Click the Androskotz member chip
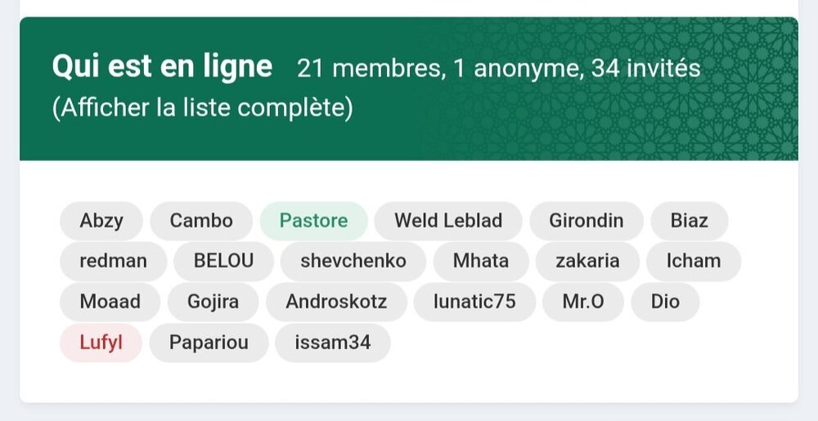The image size is (818, 421). 336,302
